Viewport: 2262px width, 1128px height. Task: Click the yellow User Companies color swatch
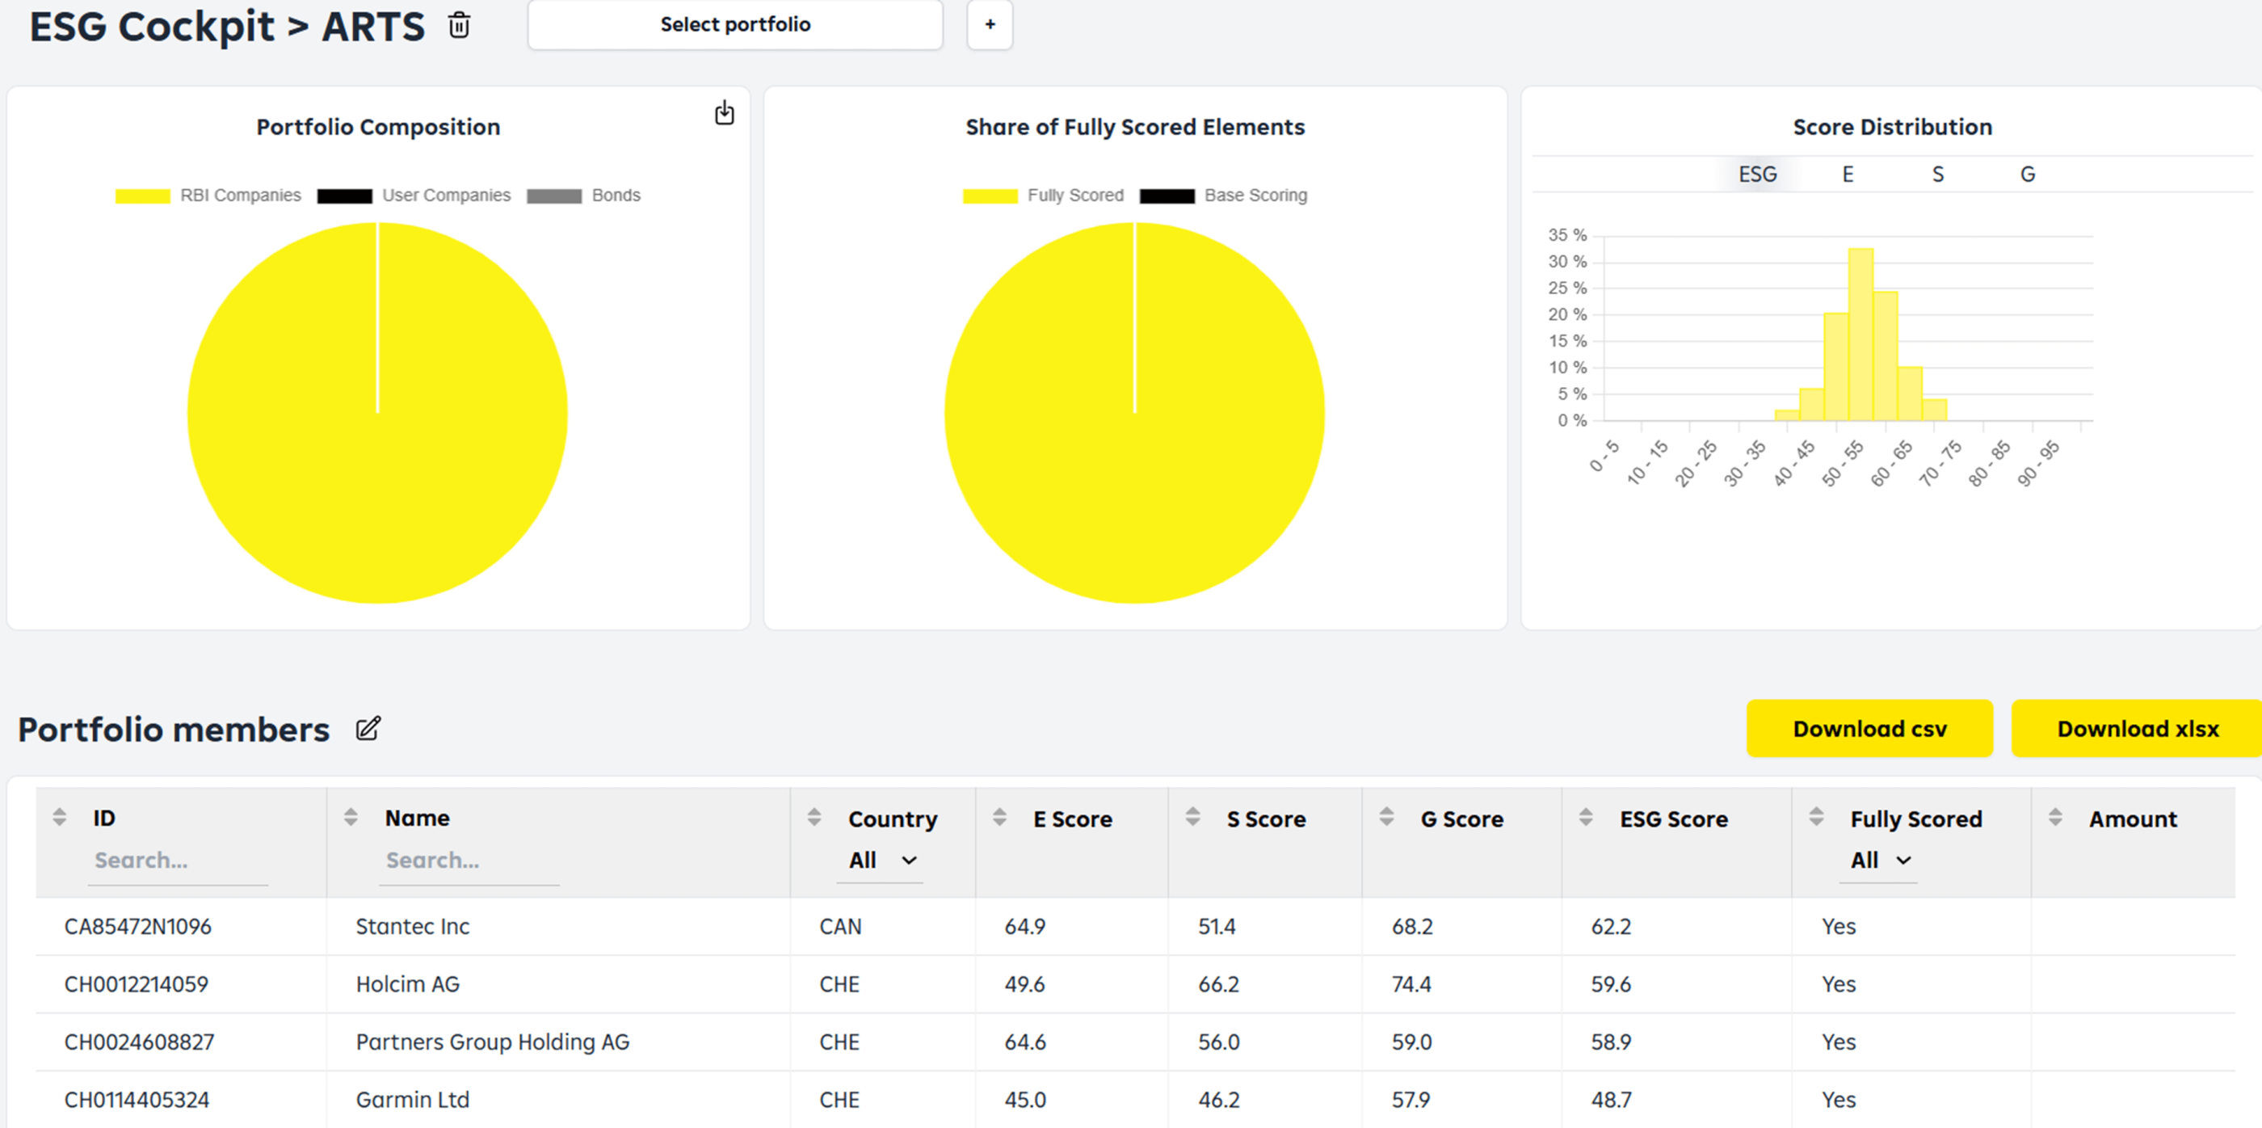[345, 195]
